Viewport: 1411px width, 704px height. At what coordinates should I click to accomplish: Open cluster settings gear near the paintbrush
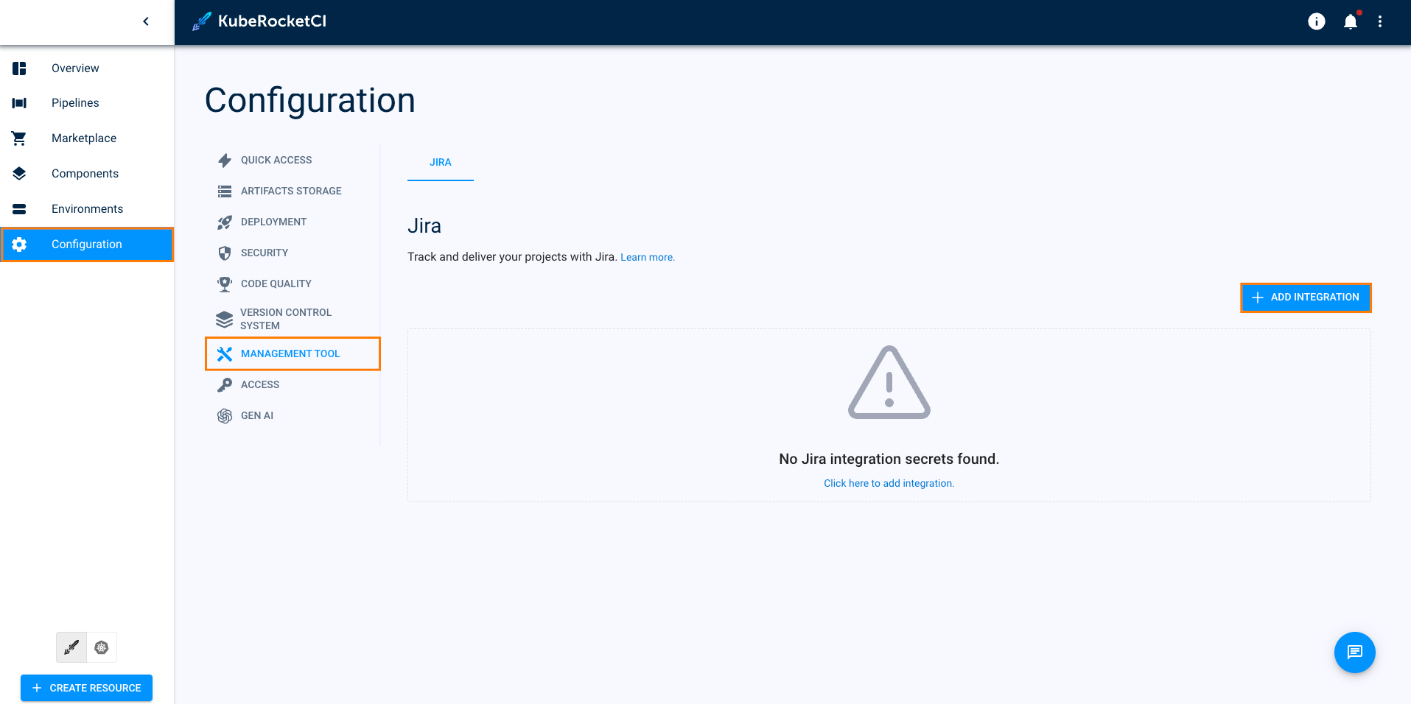[x=102, y=647]
